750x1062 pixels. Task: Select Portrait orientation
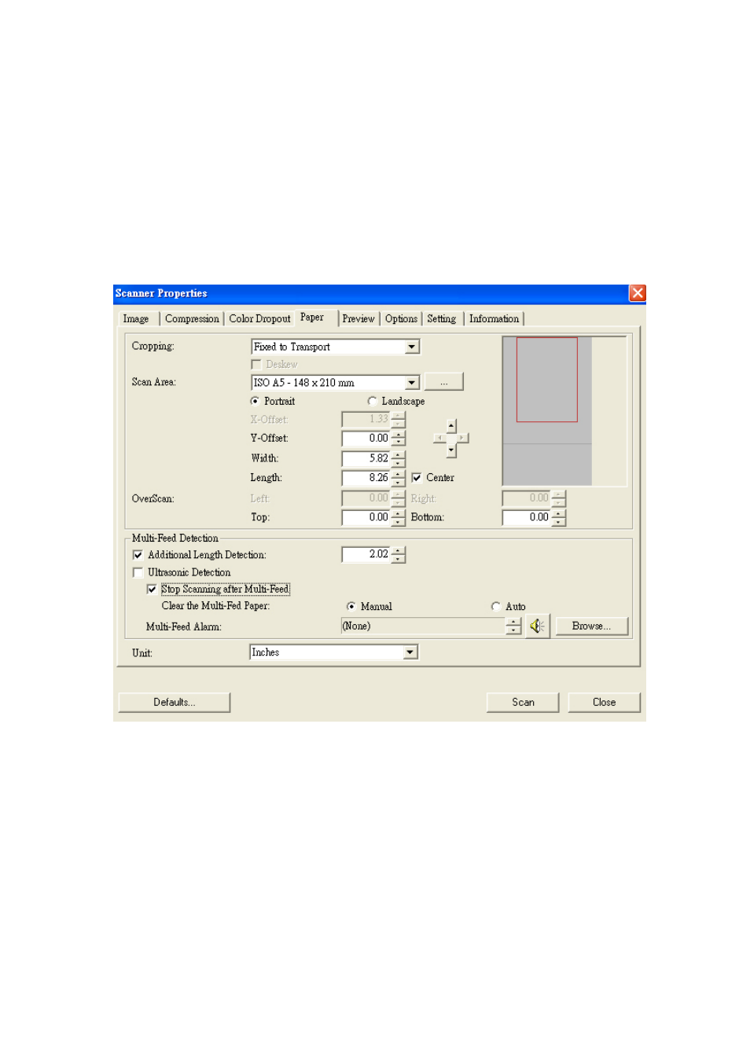pos(255,401)
